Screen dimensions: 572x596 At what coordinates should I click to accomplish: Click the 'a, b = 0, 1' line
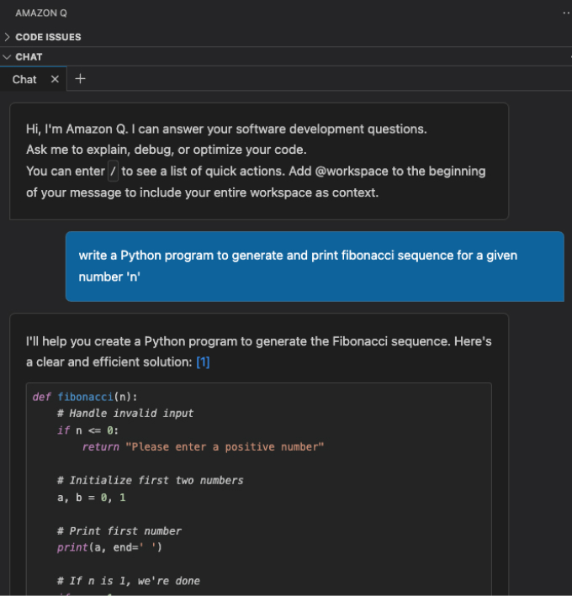click(92, 498)
